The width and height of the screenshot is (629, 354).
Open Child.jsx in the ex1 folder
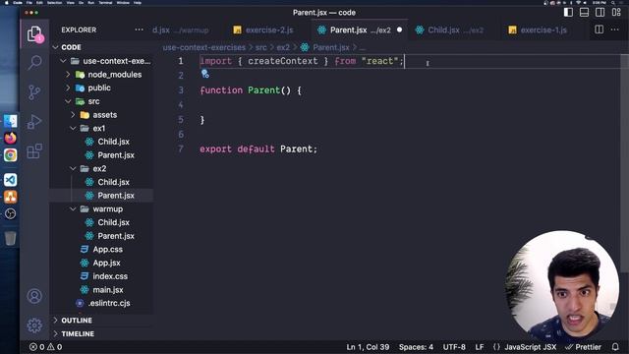113,142
